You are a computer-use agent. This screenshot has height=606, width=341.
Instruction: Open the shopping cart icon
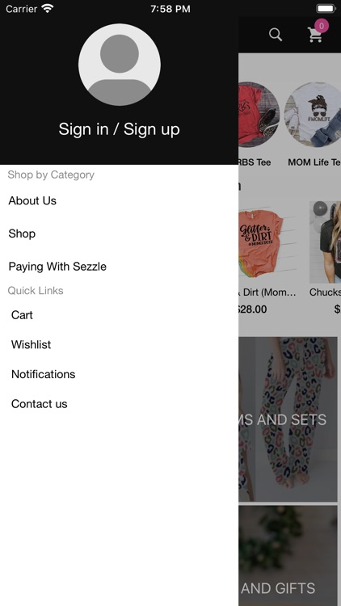pos(315,36)
